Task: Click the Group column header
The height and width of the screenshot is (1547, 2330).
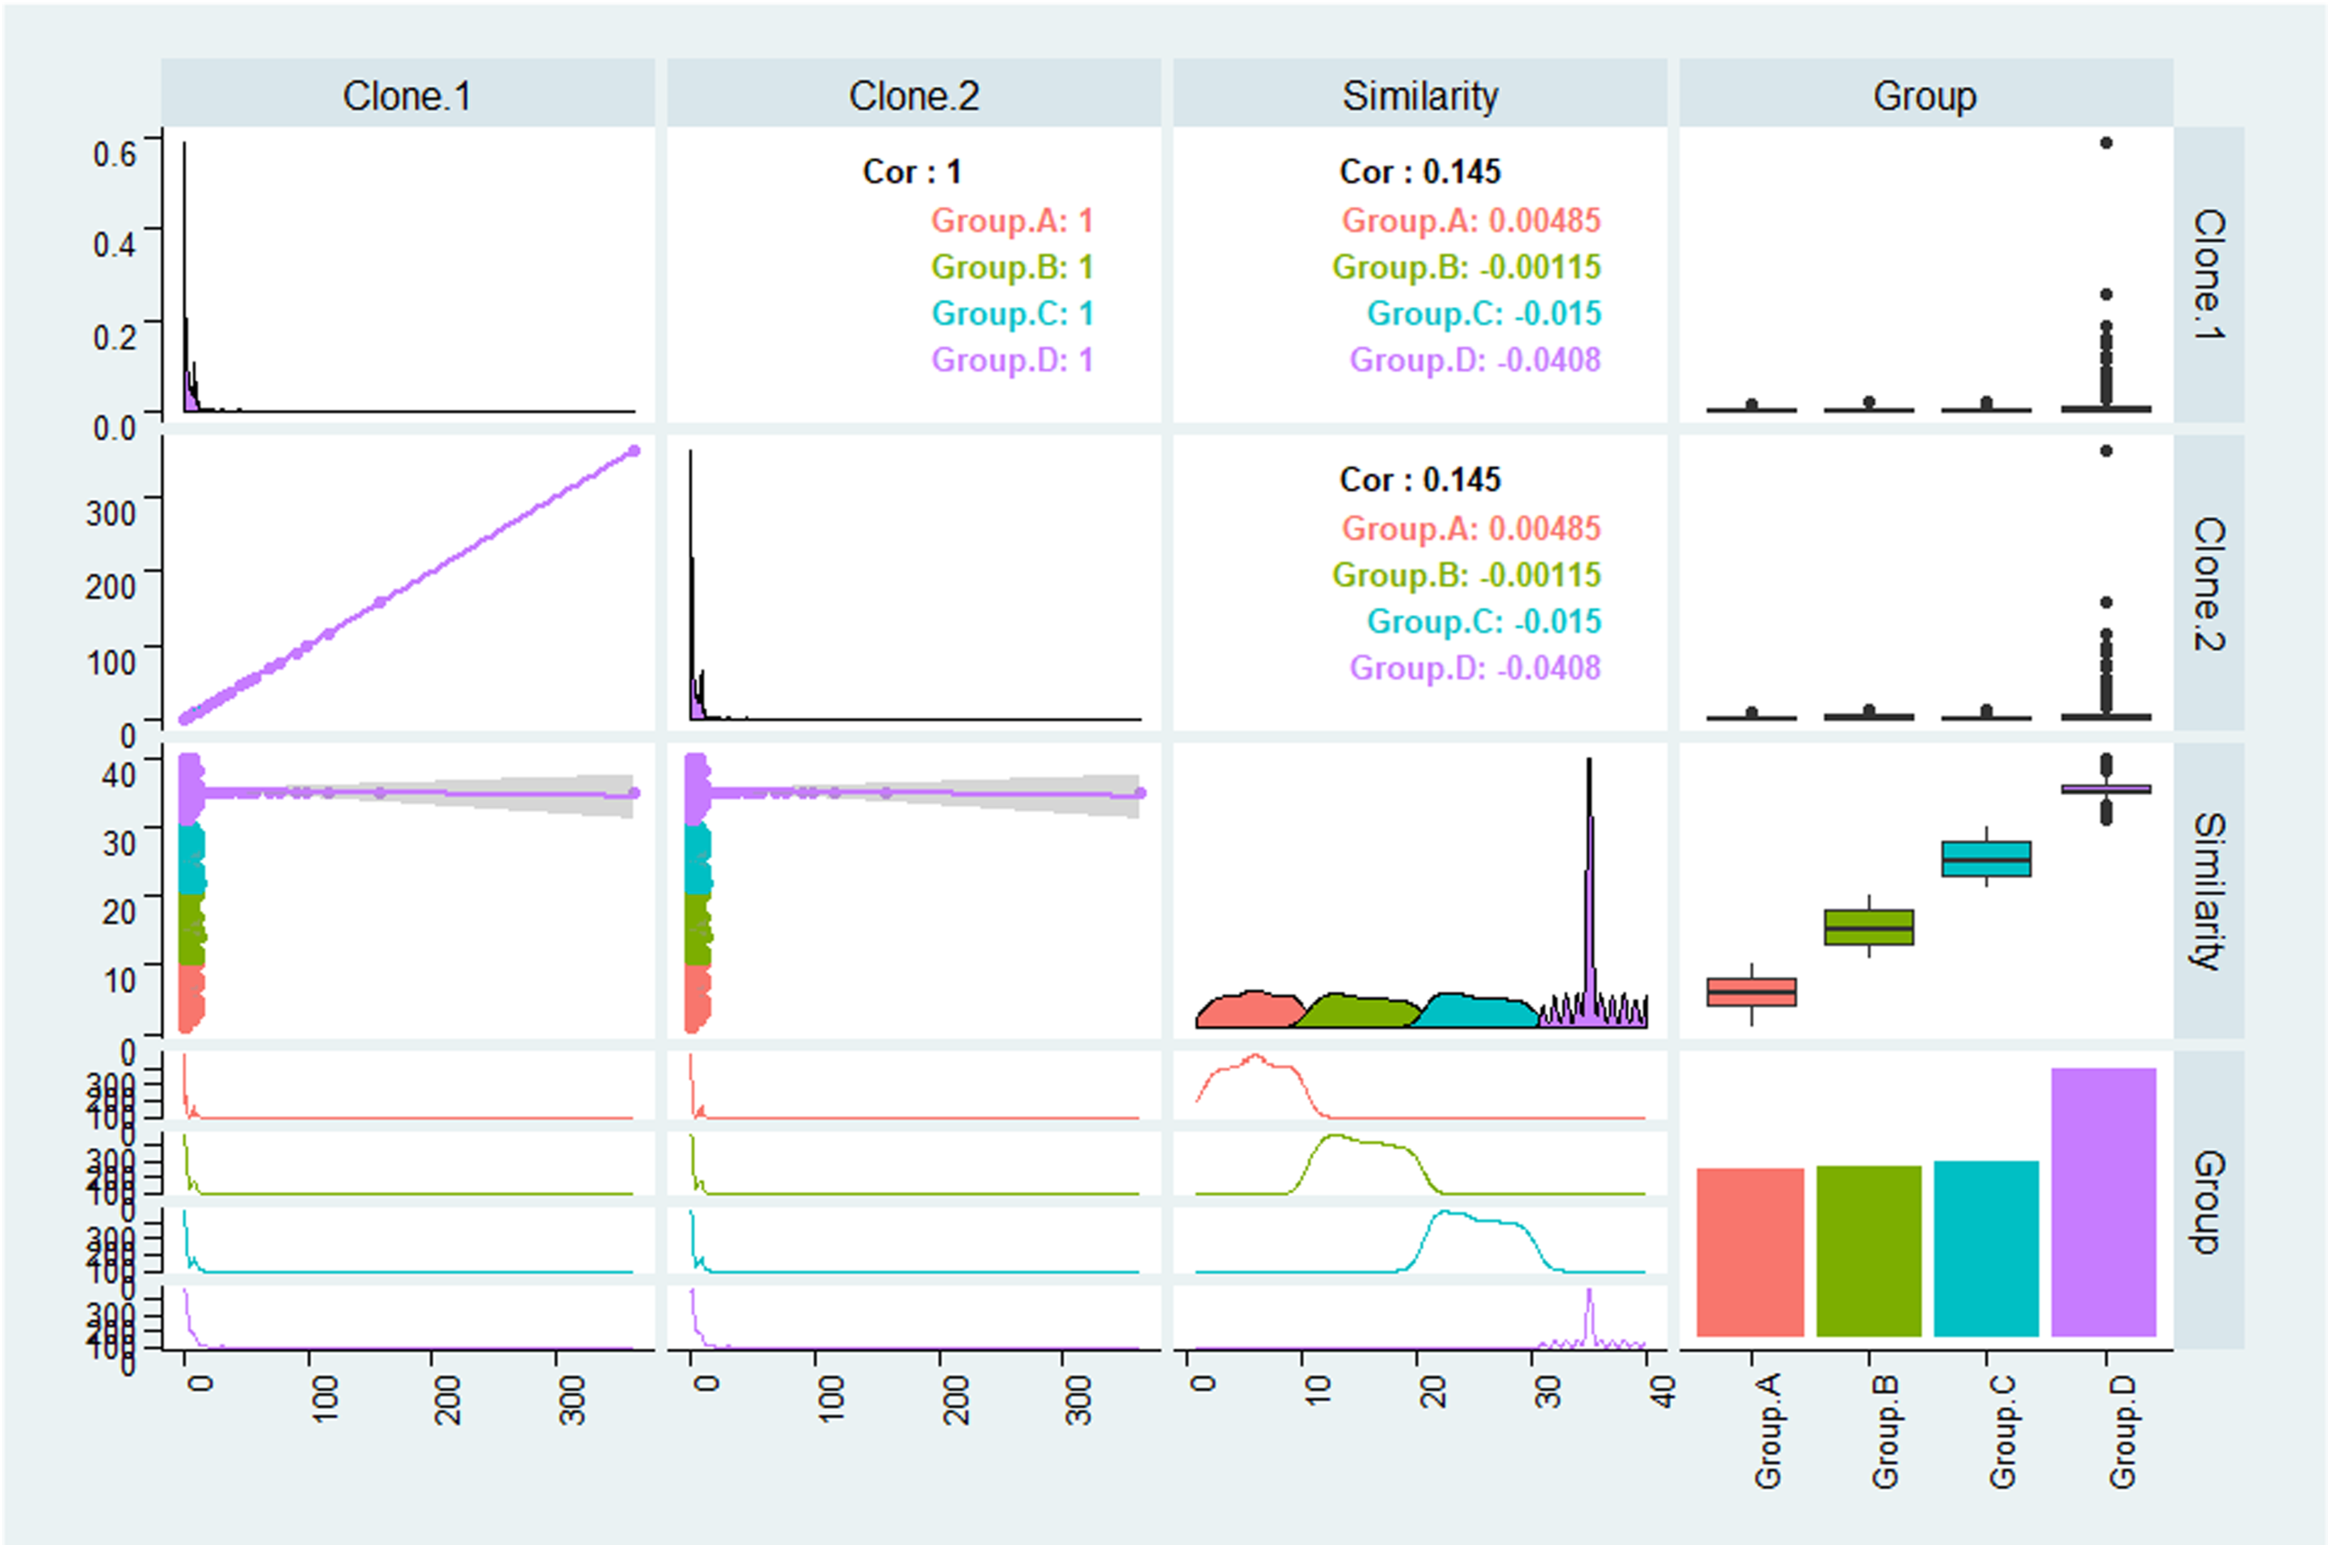Action: point(1926,96)
